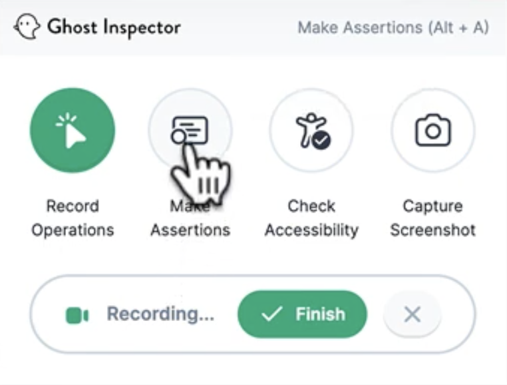This screenshot has height=385, width=507.
Task: Take a screenshot with Capture Screenshot
Action: 432,130
